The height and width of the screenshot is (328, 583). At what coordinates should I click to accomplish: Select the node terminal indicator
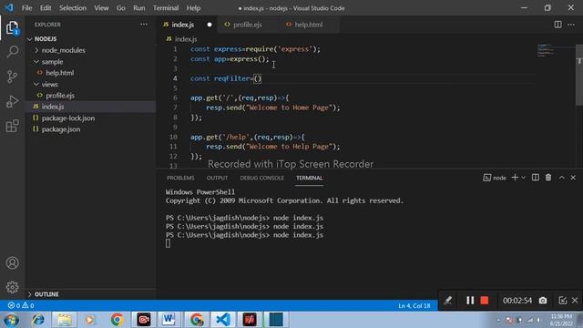495,178
